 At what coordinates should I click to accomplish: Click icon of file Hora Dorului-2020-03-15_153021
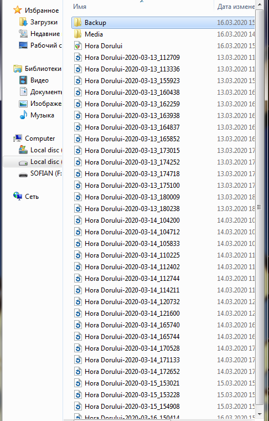(x=78, y=383)
